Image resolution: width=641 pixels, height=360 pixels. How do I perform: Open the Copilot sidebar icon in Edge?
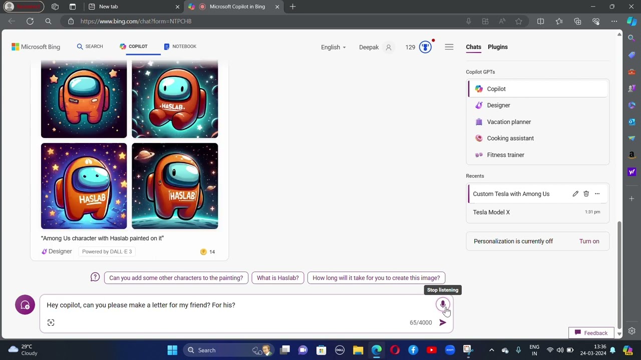[631, 21]
